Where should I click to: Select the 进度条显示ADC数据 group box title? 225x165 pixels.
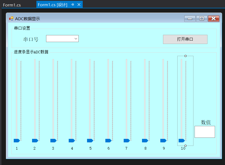(31, 52)
